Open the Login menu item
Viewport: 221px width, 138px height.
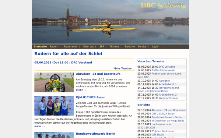155,47
